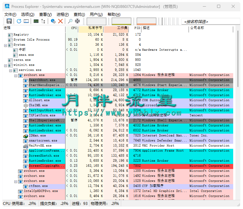Click the smss.exe process icon
This screenshot has height=209, width=243.
click(15, 55)
